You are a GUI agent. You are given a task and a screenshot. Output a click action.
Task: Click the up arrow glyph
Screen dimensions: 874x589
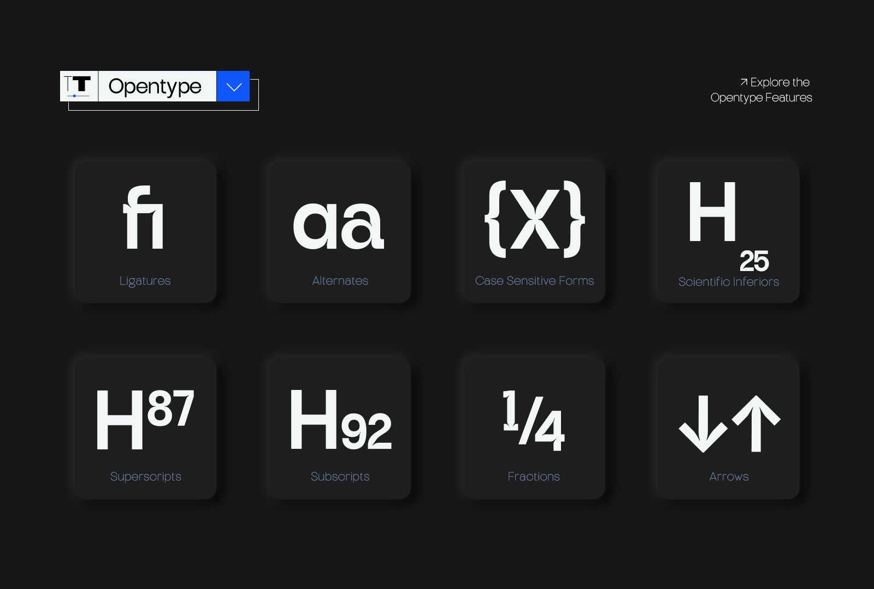[x=756, y=423]
